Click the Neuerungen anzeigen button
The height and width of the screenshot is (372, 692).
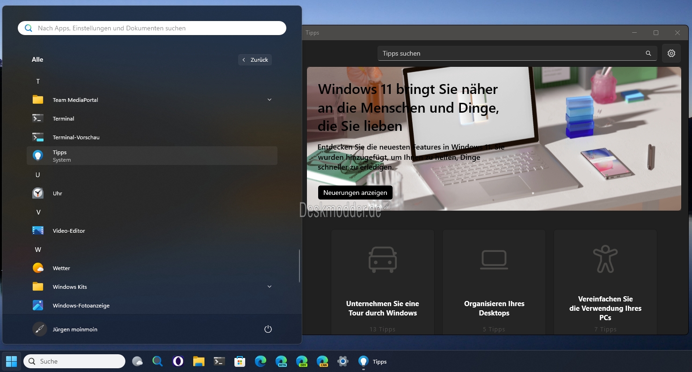[x=355, y=193]
